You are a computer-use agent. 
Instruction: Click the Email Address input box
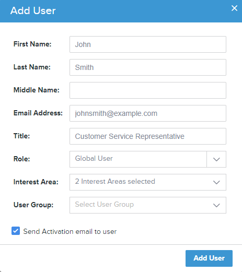coord(148,113)
